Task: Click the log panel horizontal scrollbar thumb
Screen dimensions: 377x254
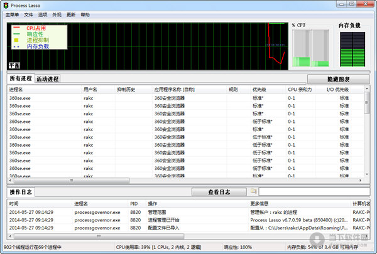Action: 99,236
